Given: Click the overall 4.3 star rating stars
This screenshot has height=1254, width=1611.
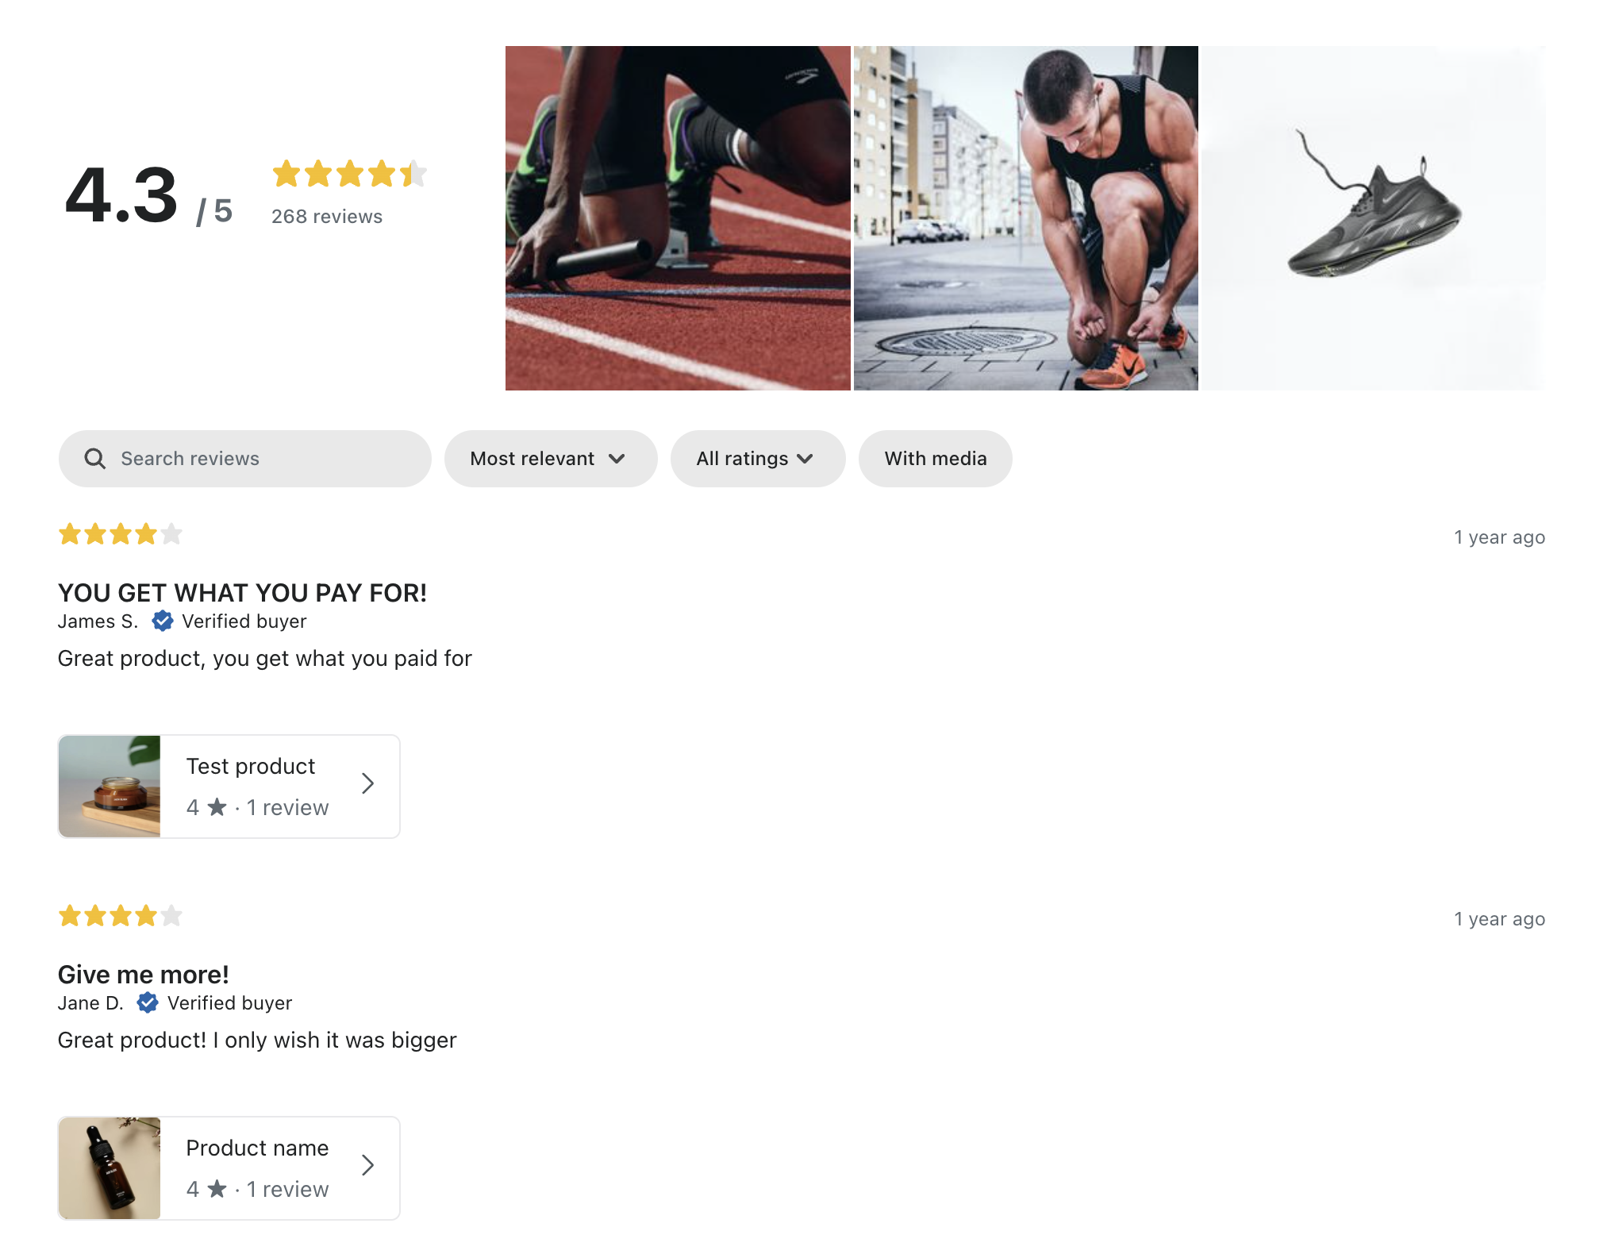Looking at the screenshot, I should coord(349,174).
